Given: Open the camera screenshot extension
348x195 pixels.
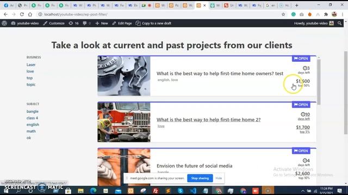Looking at the screenshot, I should [x=301, y=15].
